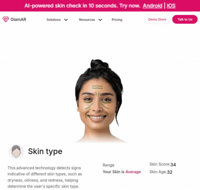Click the Skin type face avatar icon
Screen dimensions: 200x190
(x=16, y=151)
